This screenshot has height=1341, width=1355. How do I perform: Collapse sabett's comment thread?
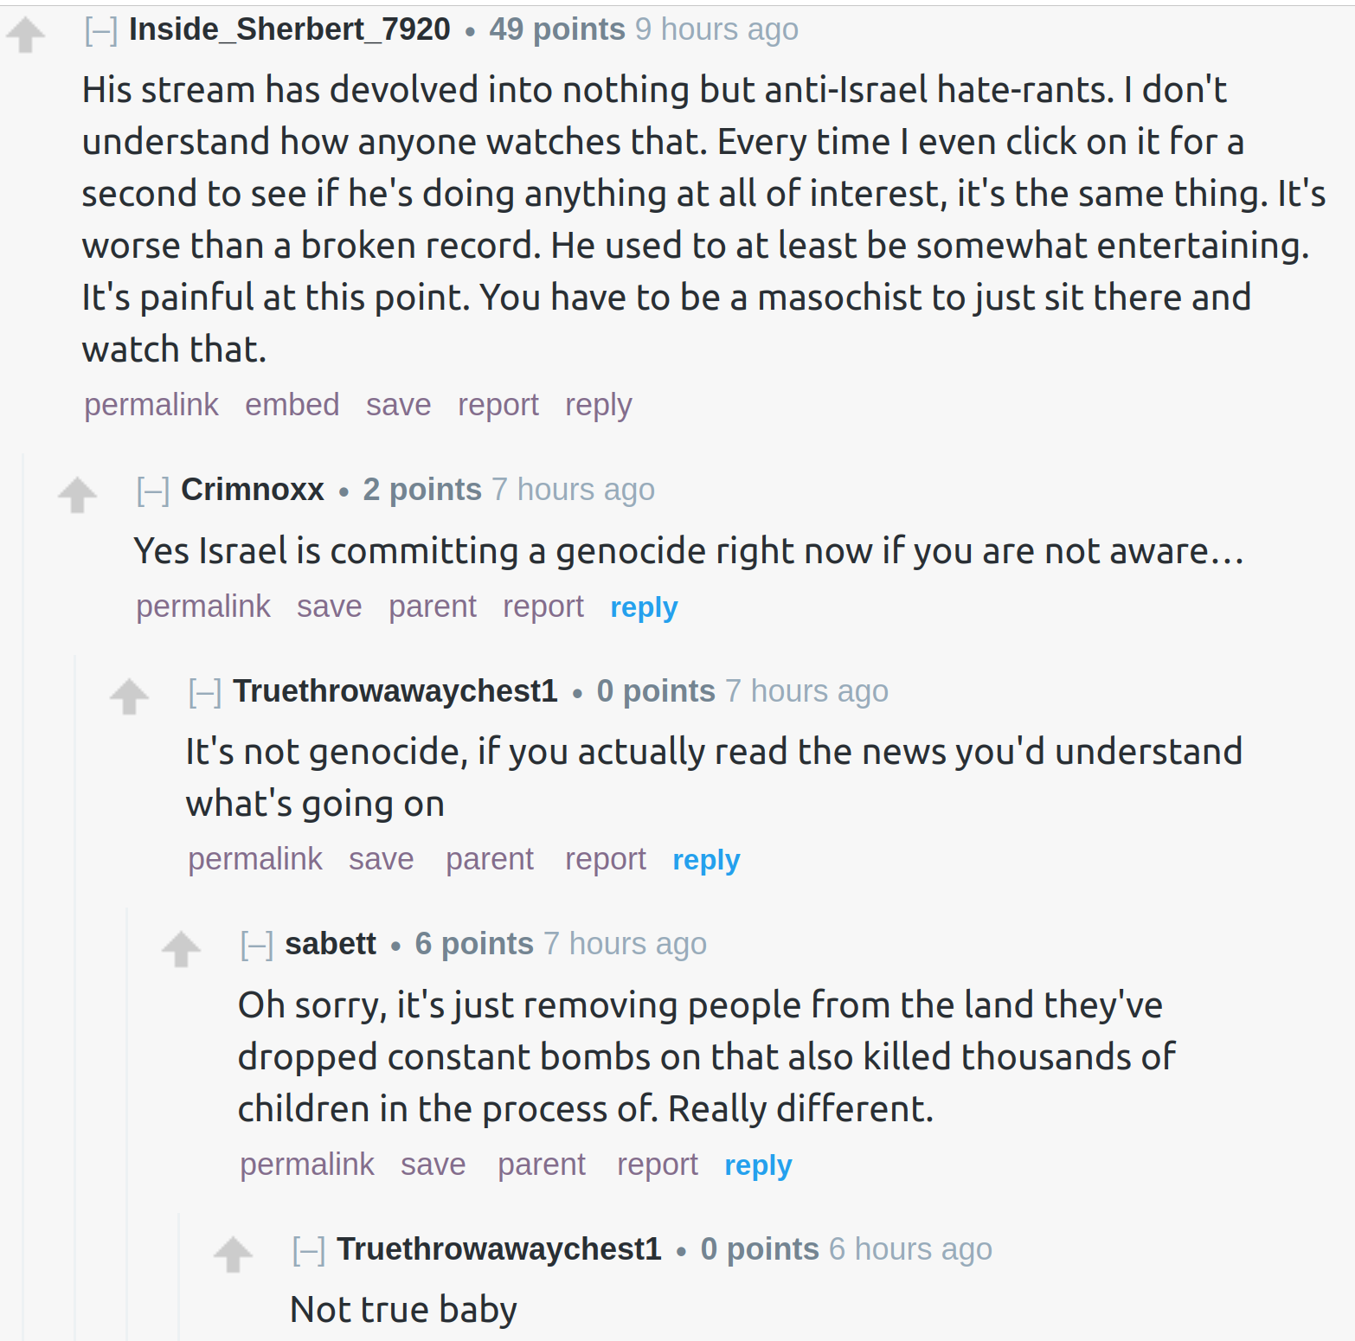point(257,945)
